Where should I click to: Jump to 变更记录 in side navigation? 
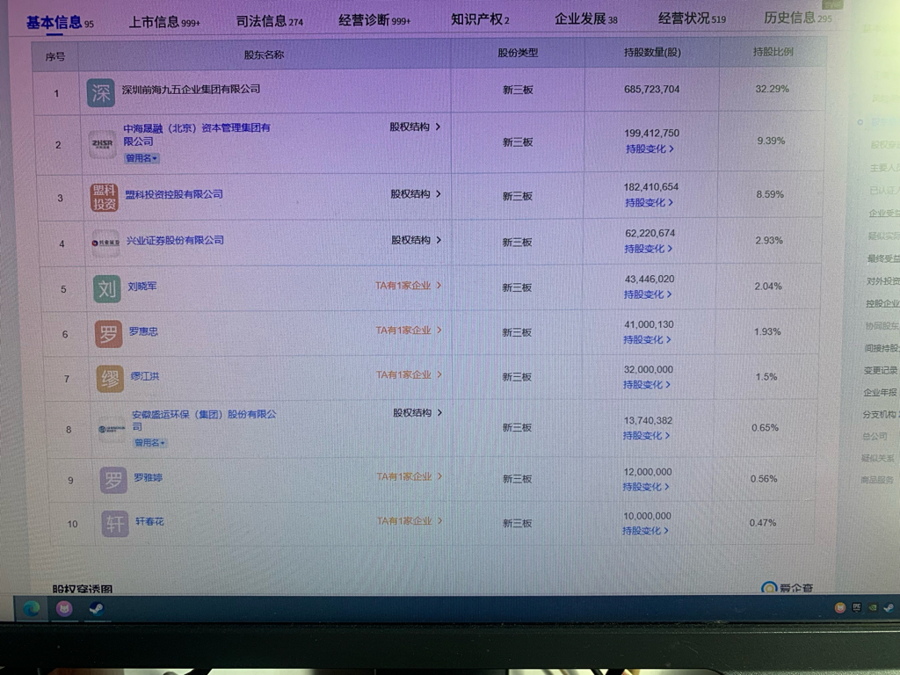[880, 371]
